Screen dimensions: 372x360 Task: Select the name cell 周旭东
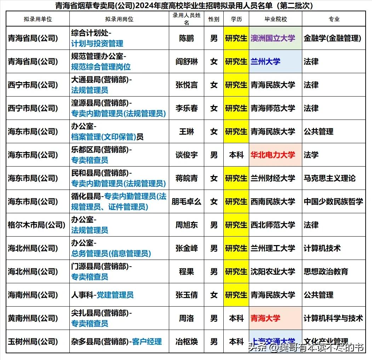click(x=187, y=225)
